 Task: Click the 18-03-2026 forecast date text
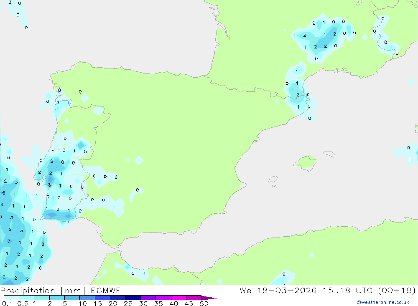click(x=288, y=291)
